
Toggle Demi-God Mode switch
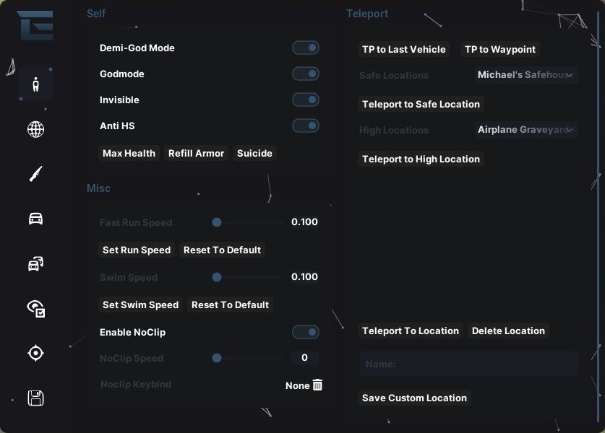pos(306,48)
